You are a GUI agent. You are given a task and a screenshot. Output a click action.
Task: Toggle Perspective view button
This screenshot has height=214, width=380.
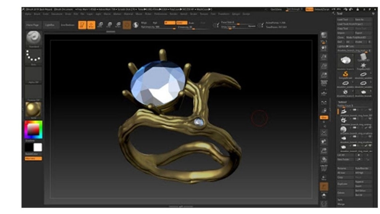point(324,84)
